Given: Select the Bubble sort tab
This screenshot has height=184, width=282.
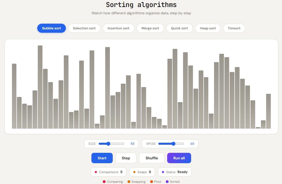Looking at the screenshot, I should (x=52, y=28).
